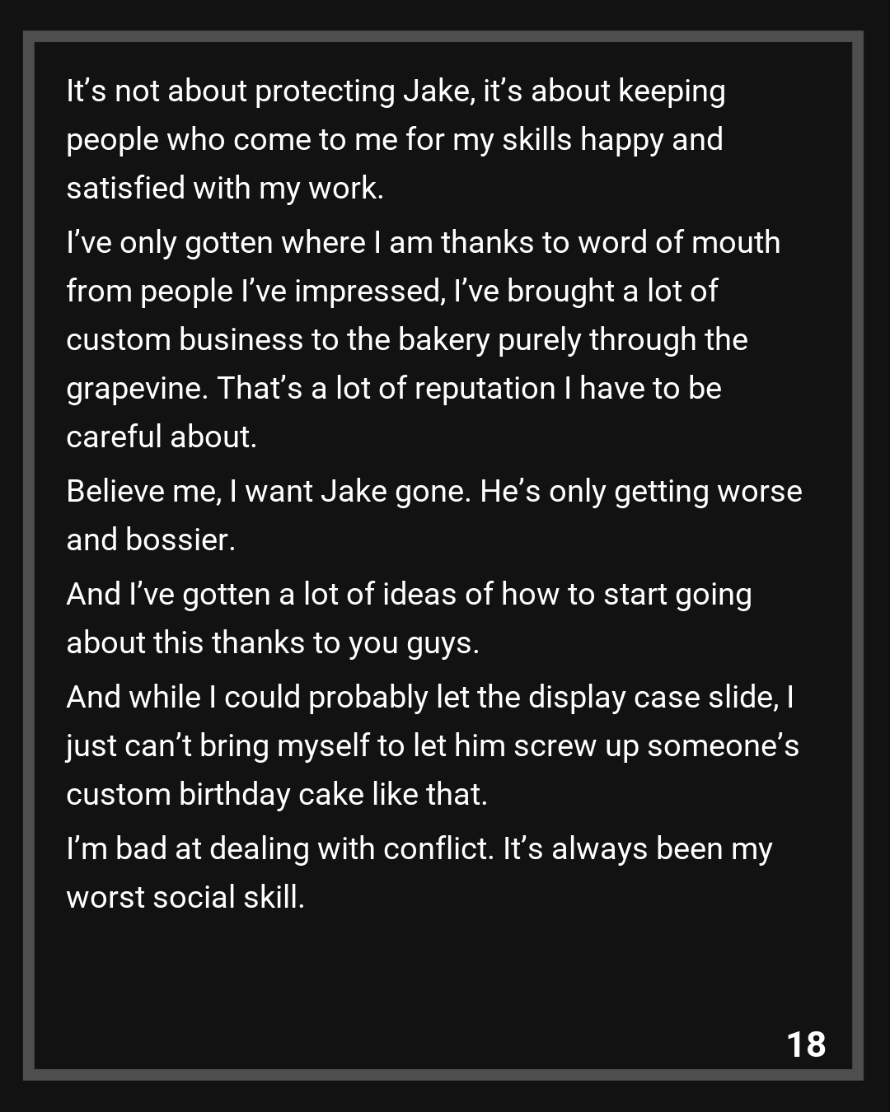Viewport: 890px width, 1112px height.
Task: Click the word "bossier"
Action: (180, 540)
